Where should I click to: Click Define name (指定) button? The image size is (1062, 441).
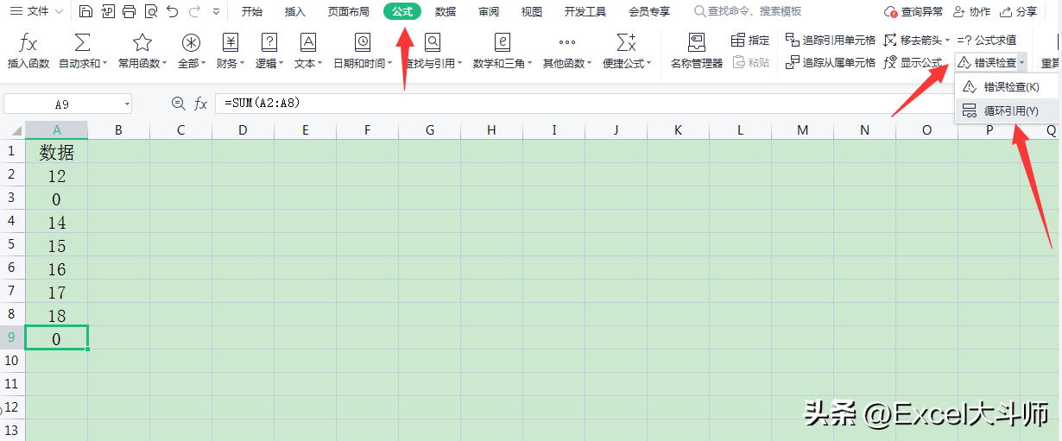[x=750, y=40]
